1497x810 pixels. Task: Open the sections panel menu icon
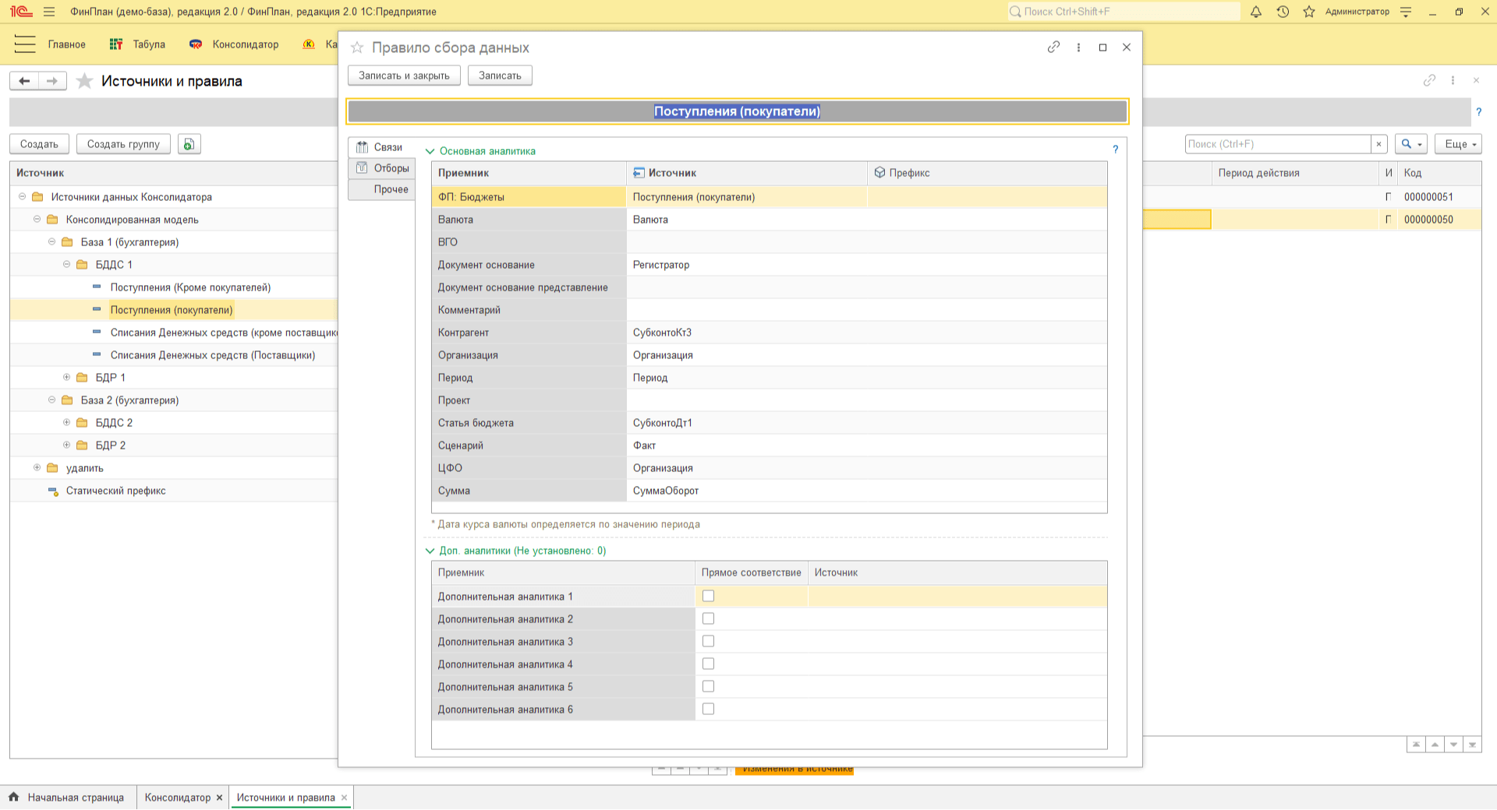(25, 44)
